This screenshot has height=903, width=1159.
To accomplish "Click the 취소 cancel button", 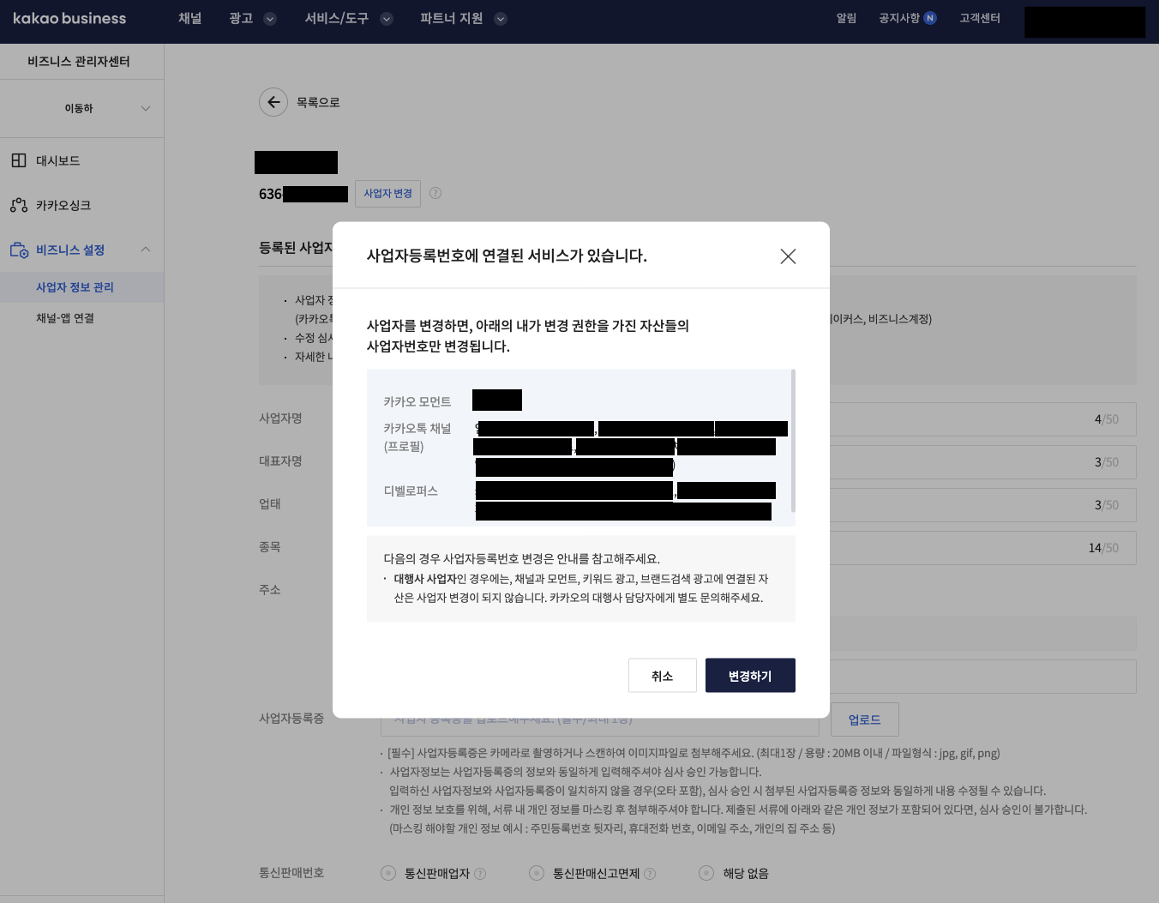I will click(662, 675).
